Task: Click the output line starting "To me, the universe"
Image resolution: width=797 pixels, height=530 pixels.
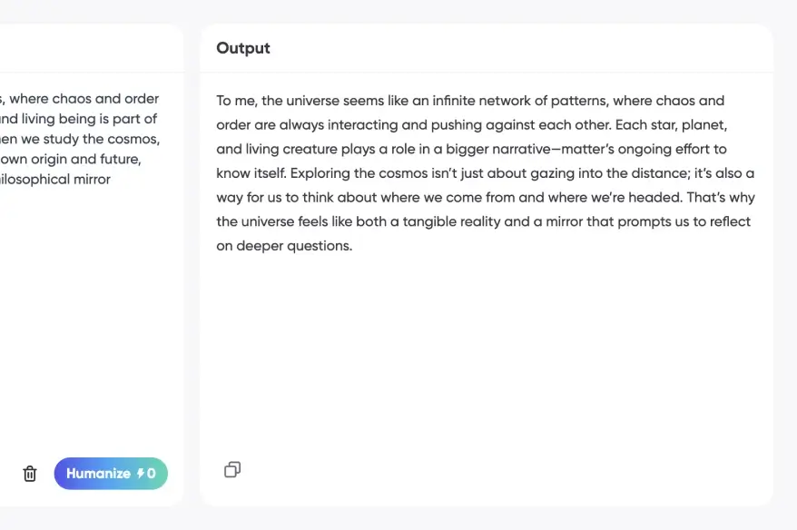Action: (x=469, y=101)
